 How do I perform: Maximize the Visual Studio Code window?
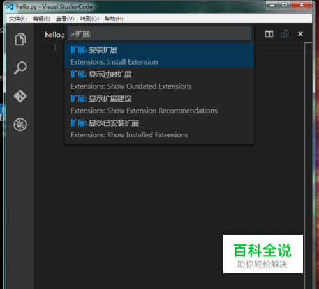point(285,4)
